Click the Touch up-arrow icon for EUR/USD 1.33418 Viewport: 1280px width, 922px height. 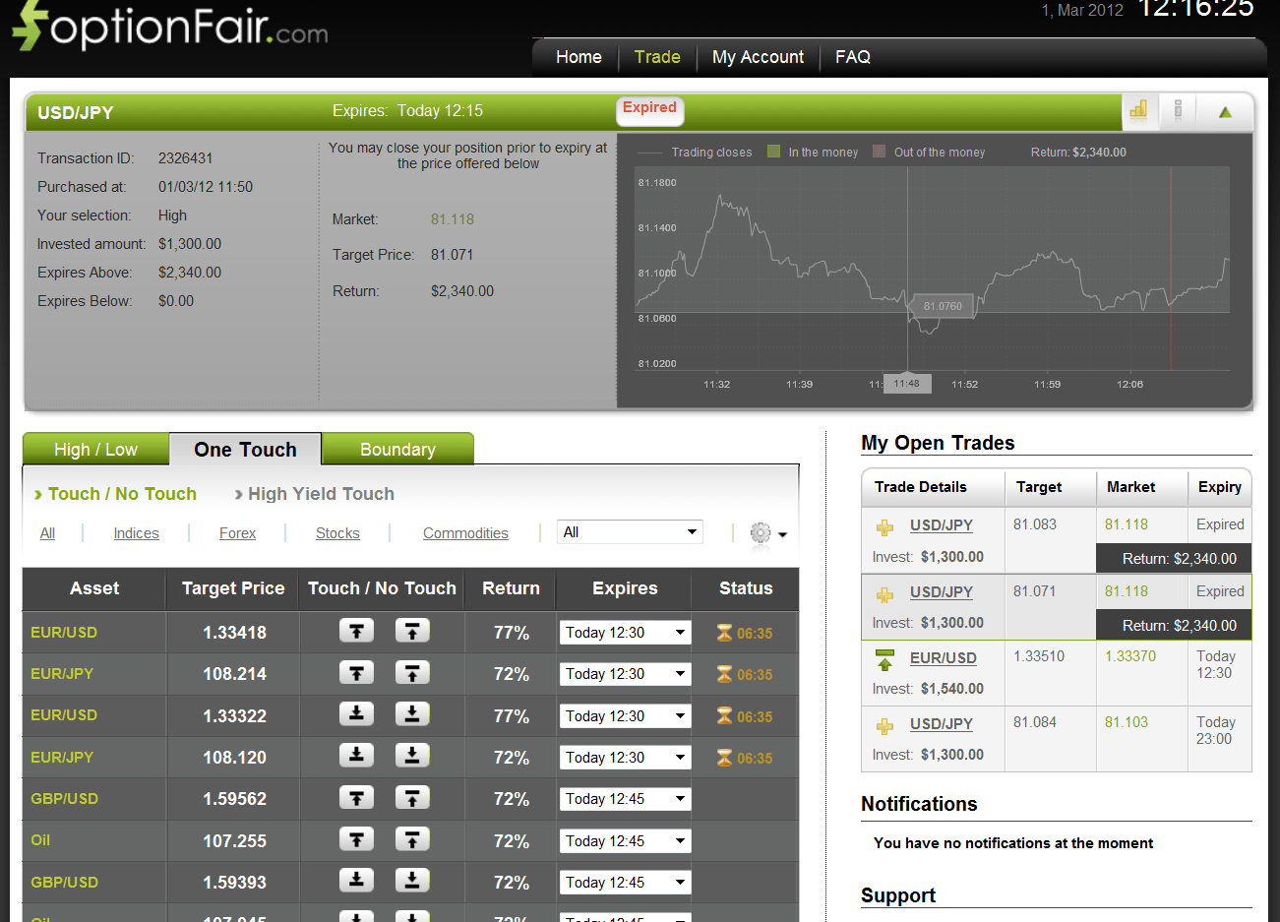[x=356, y=631]
